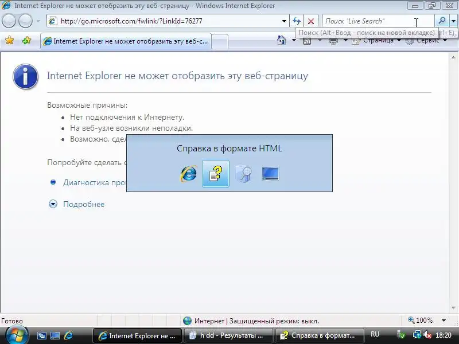Expand the Print options dropdown arrow
Viewport: 459px width, 344px height.
(345, 40)
